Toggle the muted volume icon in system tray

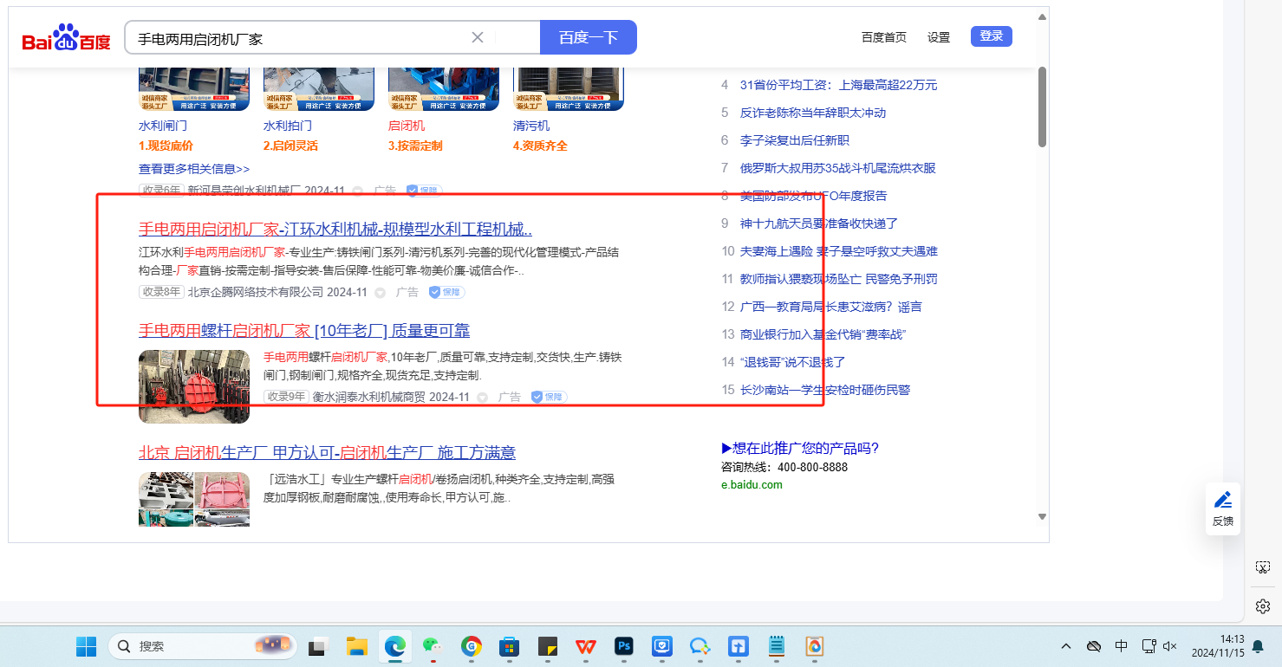1170,646
